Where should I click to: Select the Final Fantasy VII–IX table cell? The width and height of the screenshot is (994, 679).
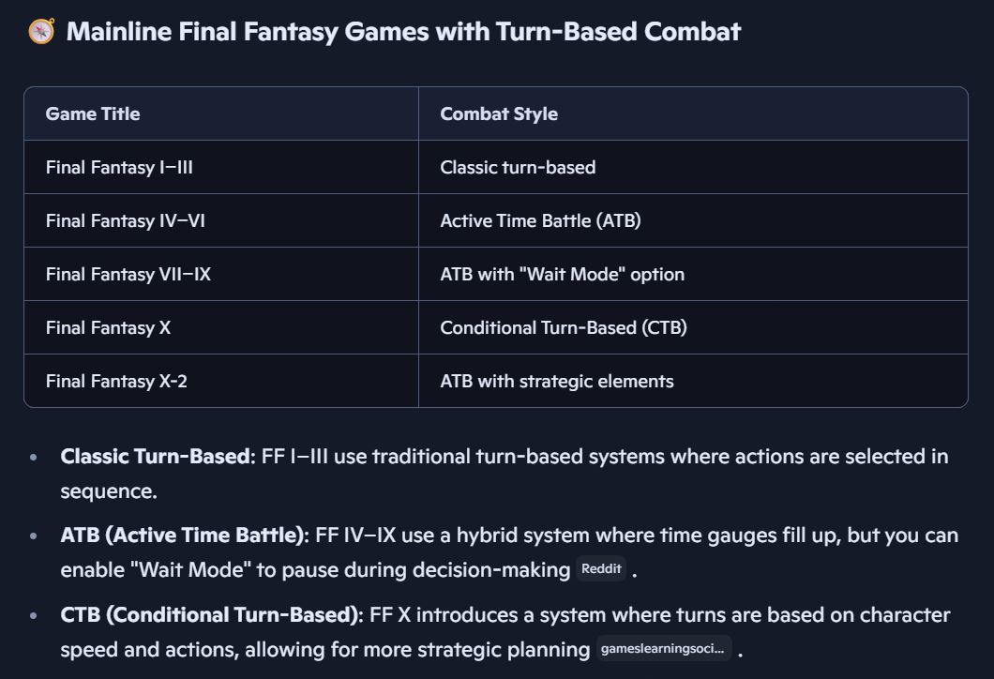click(x=128, y=275)
